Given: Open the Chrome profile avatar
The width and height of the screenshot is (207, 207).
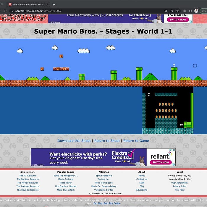Looking at the screenshot, I should coord(196,11).
